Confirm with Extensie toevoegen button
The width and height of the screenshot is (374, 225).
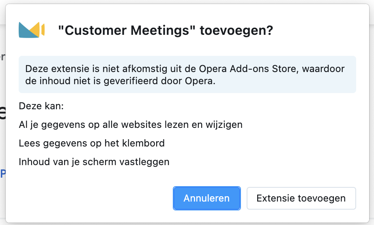tap(301, 198)
